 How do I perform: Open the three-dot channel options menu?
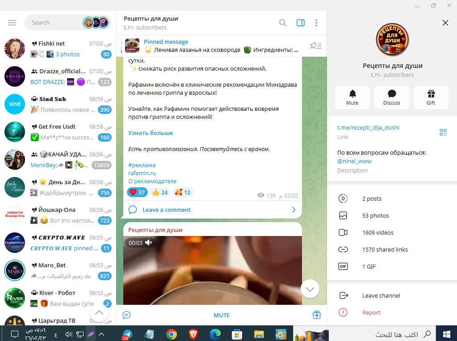316,23
